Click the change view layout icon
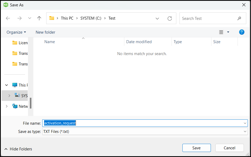This screenshot has height=157, width=251. [221, 32]
